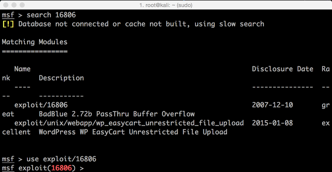Click the yellow [!] warning marker
The height and width of the screenshot is (172, 332).
(8, 24)
